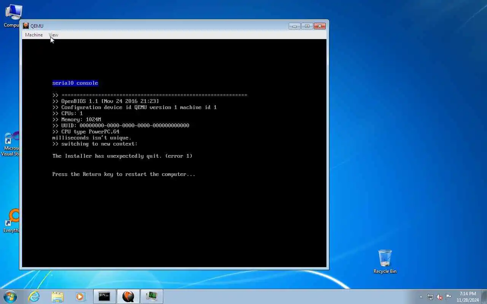This screenshot has height=304, width=487.
Task: Click 'milliseconds isn't unique.' text
Action: [92, 138]
